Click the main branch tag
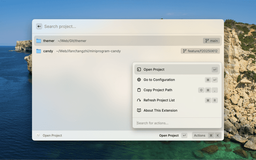 click(x=211, y=41)
